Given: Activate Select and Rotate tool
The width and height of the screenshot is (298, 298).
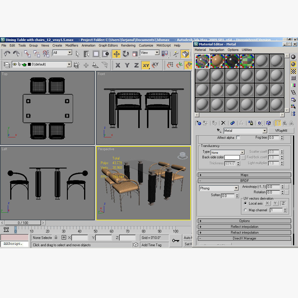Looking at the screenshot, I should [126, 54].
